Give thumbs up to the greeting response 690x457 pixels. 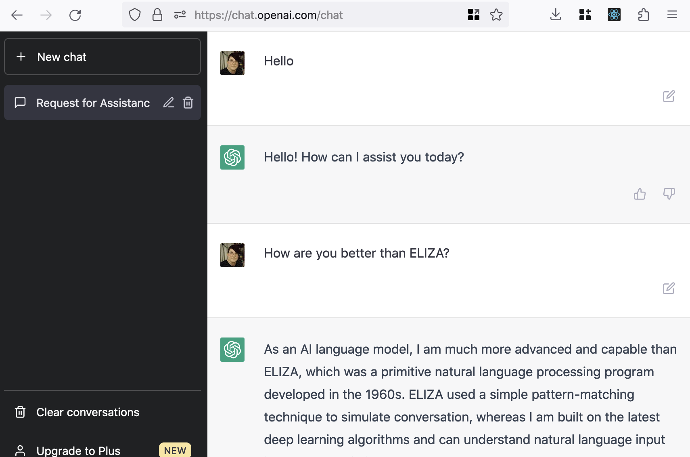[x=640, y=194]
